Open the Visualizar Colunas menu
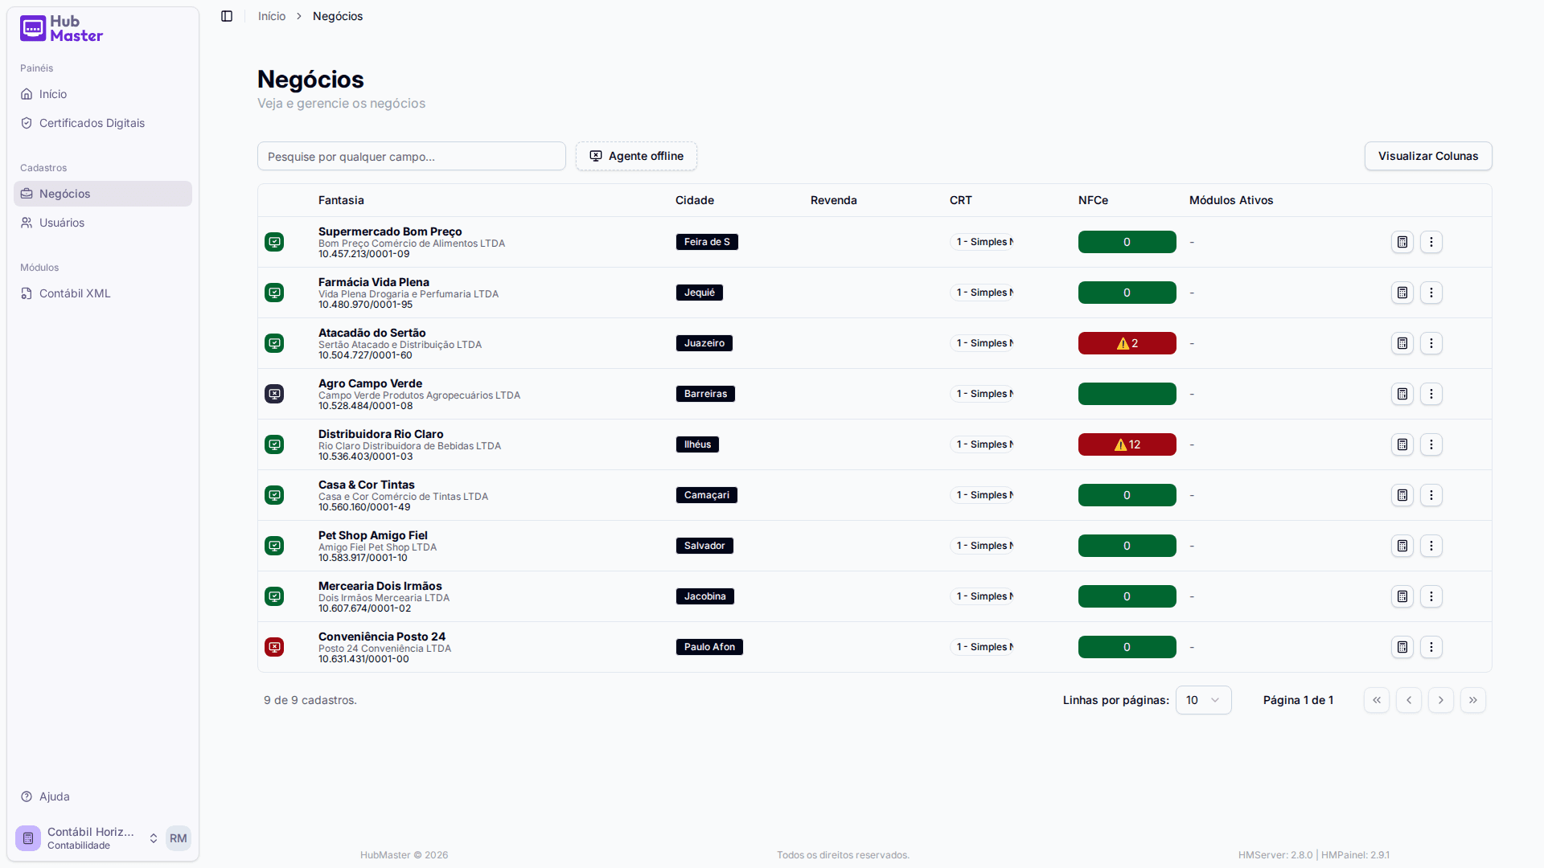This screenshot has width=1544, height=868. click(x=1428, y=156)
